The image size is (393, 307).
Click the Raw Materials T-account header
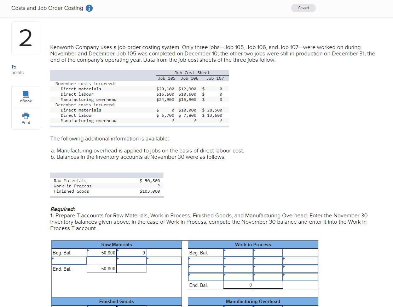[x=116, y=245]
